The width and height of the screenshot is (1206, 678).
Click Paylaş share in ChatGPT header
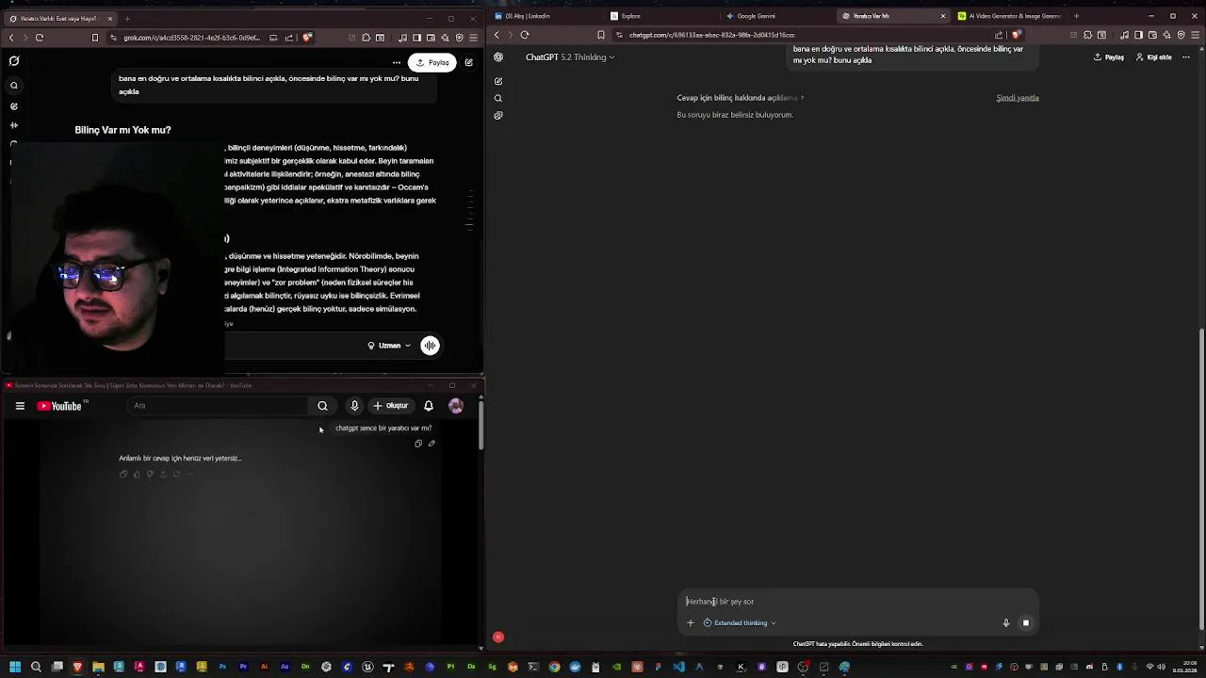point(1109,57)
